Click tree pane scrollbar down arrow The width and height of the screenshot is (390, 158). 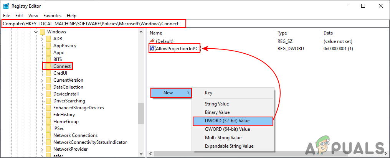click(x=141, y=154)
